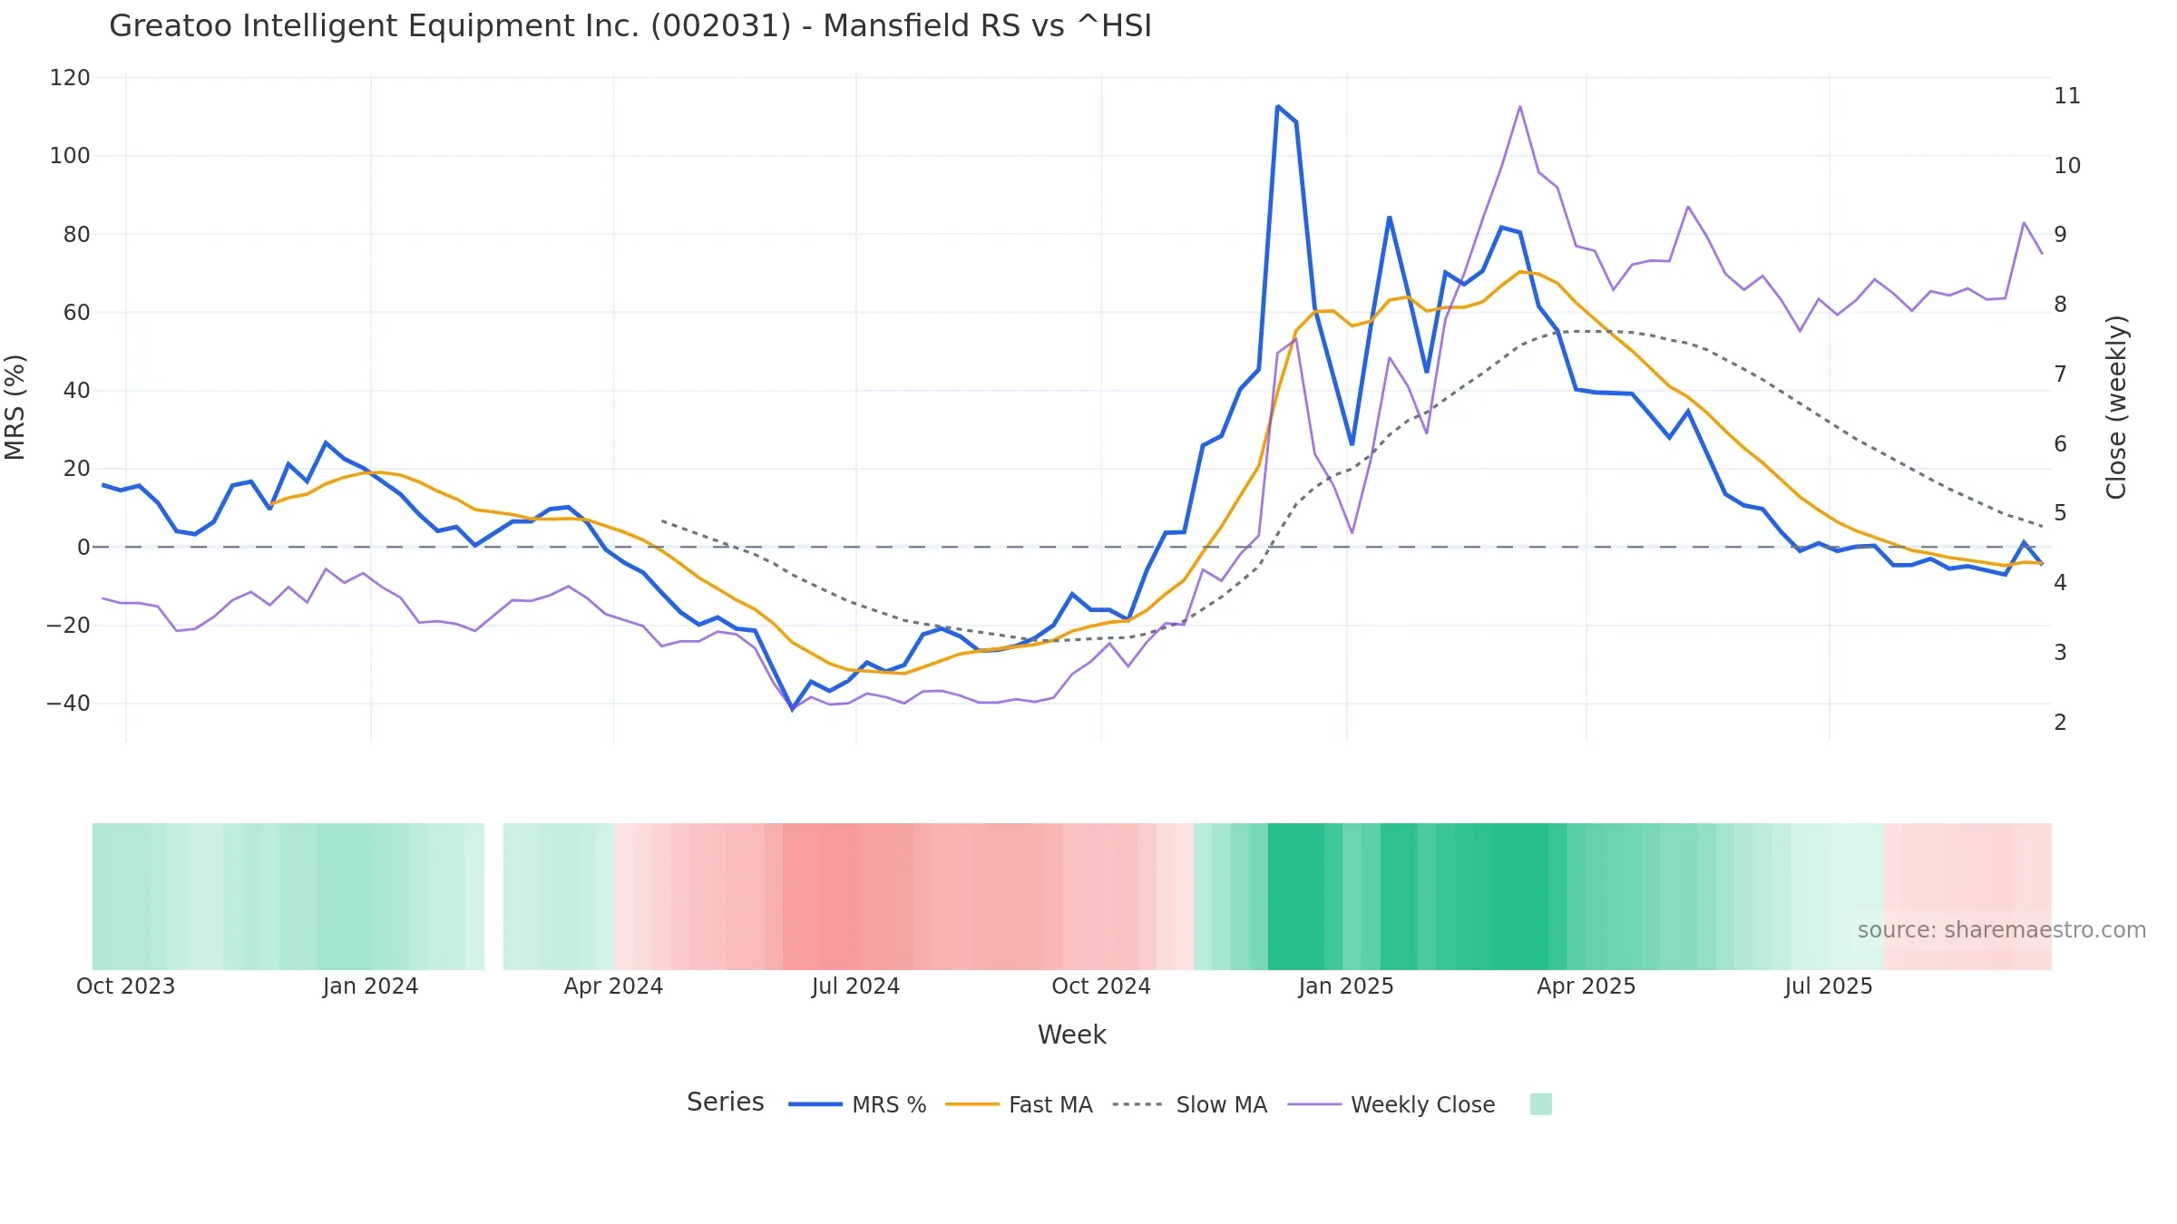This screenshot has height=1224, width=2177.
Task: Click the Close (weekly) axis title
Action: (x=2116, y=407)
